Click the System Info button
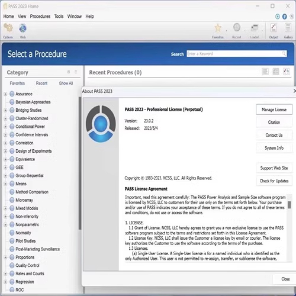The width and height of the screenshot is (296, 296). pyautogui.click(x=274, y=148)
